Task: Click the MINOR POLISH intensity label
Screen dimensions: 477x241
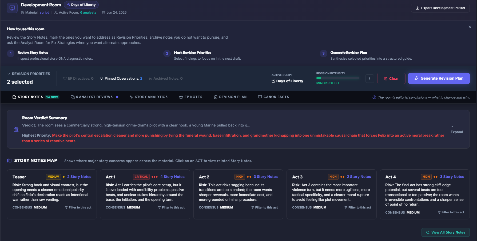Action: point(327,83)
